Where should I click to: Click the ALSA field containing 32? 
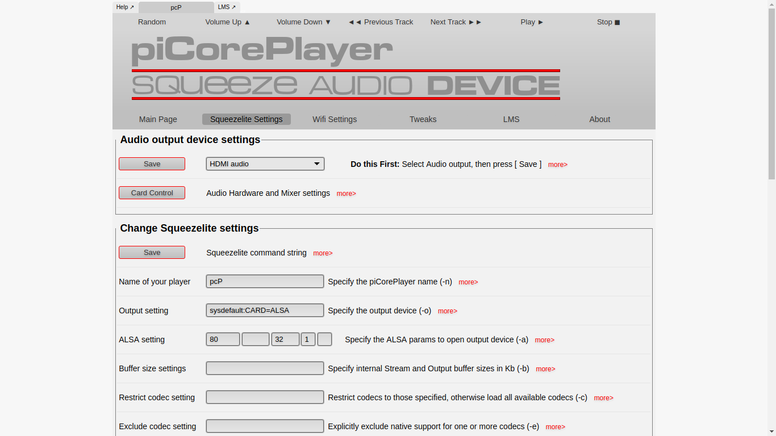coord(285,339)
